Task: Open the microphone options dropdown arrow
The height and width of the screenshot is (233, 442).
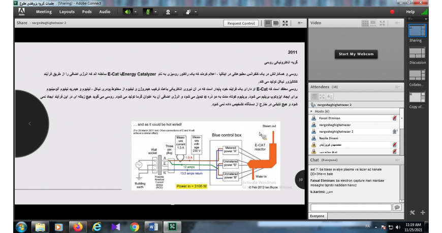Action: [155, 12]
